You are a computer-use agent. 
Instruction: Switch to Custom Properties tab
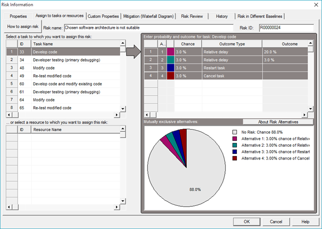click(103, 16)
